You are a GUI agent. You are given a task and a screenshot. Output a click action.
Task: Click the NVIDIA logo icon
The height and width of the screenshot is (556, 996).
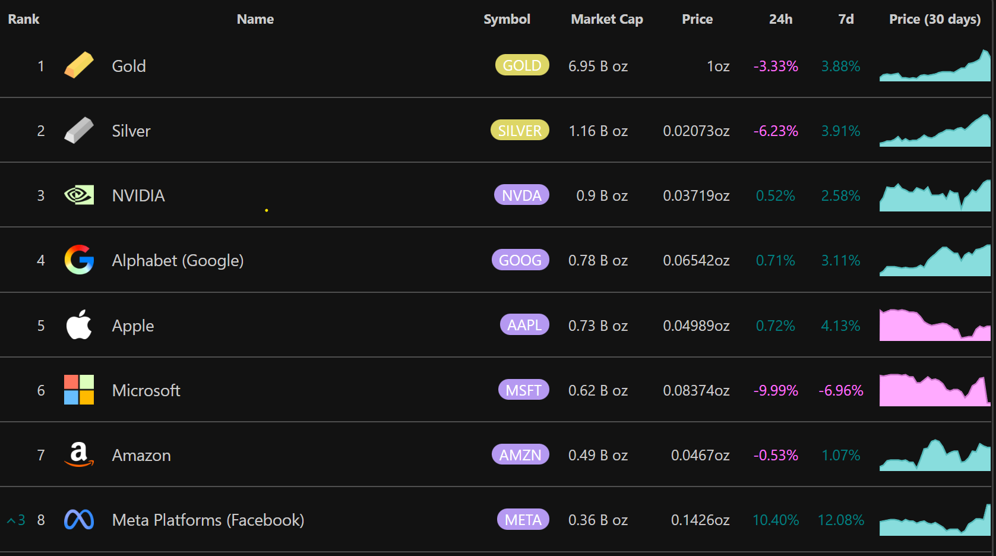click(x=79, y=195)
